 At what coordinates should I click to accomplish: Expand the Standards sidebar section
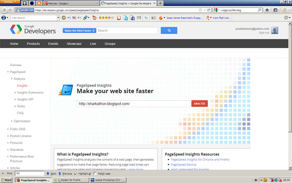(8, 150)
